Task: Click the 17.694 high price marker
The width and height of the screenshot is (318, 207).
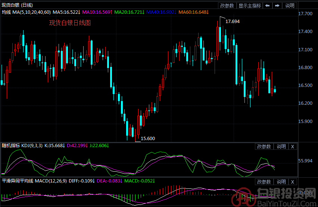Action: [233, 22]
